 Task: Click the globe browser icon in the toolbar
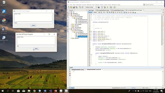coord(99,7)
